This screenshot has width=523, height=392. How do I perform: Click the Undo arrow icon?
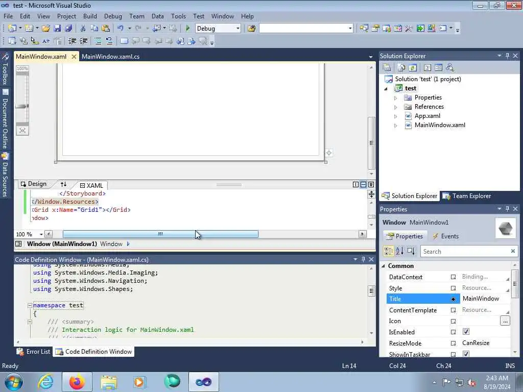click(121, 29)
